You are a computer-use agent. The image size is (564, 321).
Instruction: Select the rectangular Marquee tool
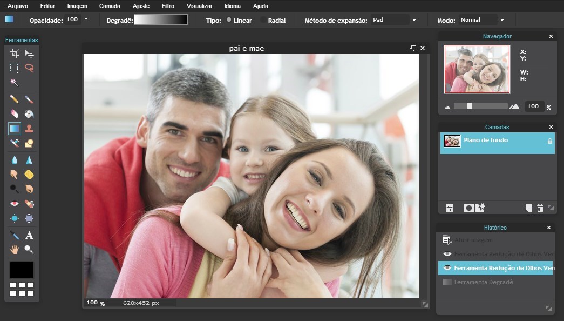pyautogui.click(x=15, y=68)
